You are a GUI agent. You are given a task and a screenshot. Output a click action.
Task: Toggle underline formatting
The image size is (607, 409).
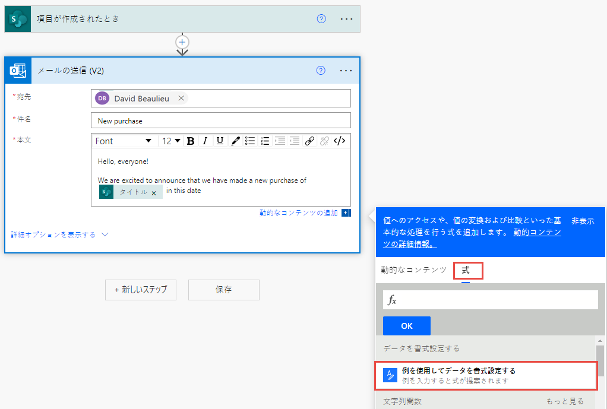[x=219, y=141]
